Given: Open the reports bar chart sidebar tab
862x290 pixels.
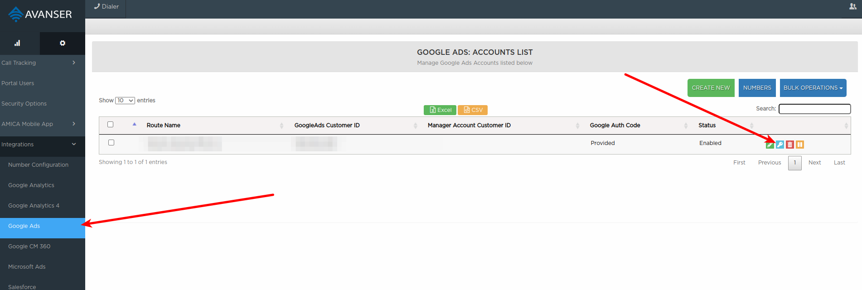Looking at the screenshot, I should coord(17,43).
